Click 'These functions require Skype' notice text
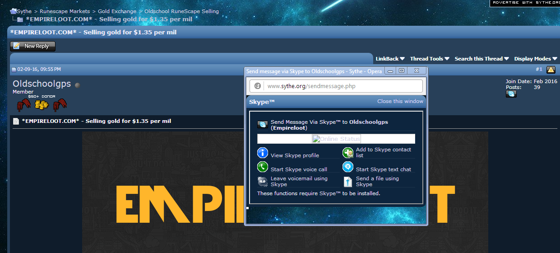560x253 pixels. (319, 193)
